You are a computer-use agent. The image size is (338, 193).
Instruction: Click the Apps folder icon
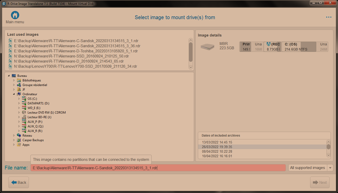click(x=19, y=145)
